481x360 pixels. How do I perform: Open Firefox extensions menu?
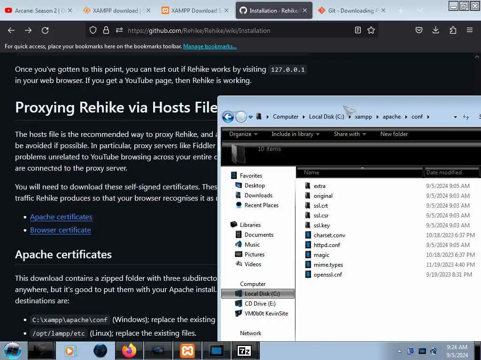(453, 30)
